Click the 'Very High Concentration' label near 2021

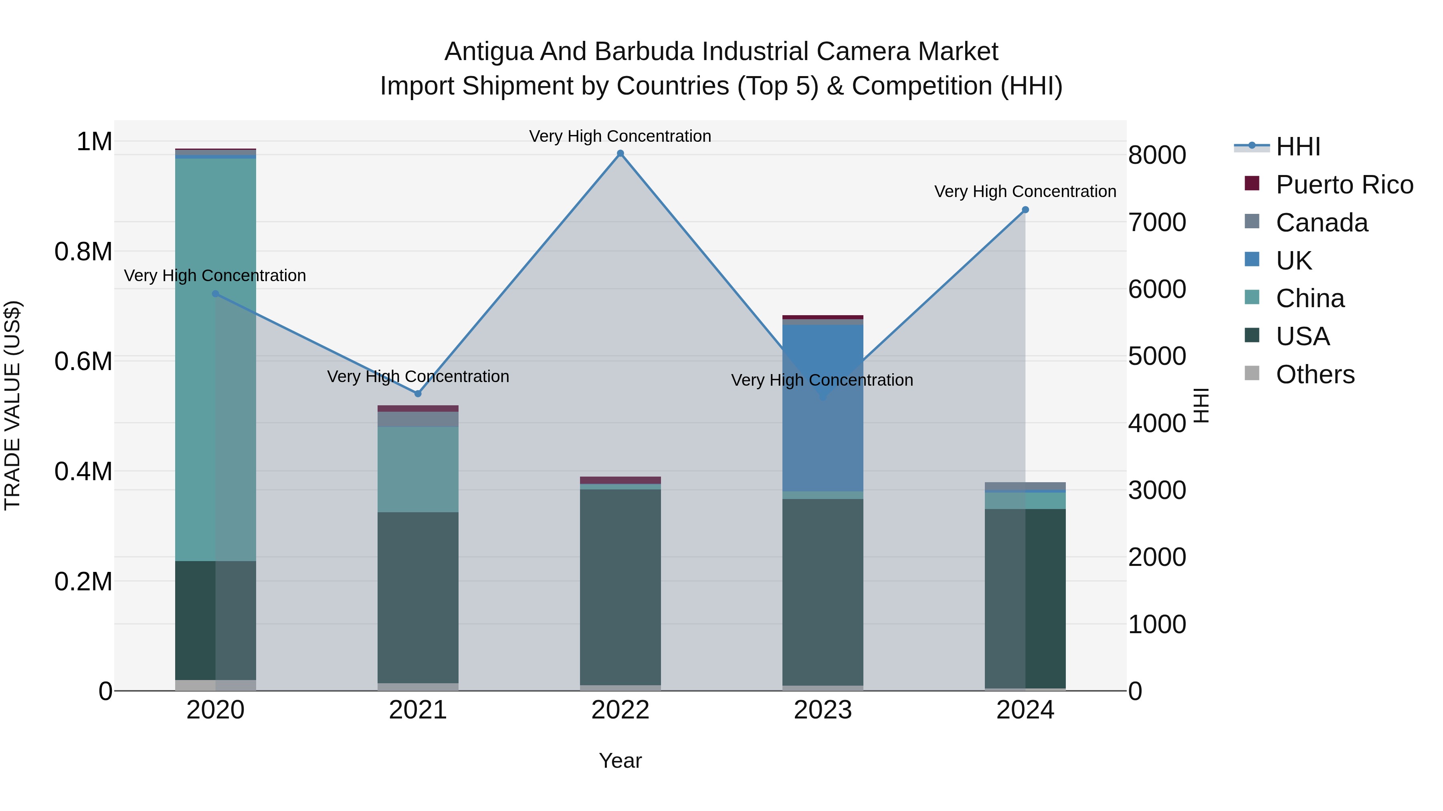[418, 376]
